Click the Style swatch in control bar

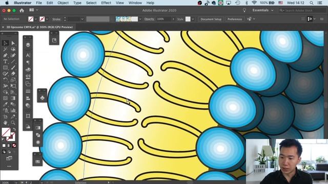pyautogui.click(x=188, y=19)
